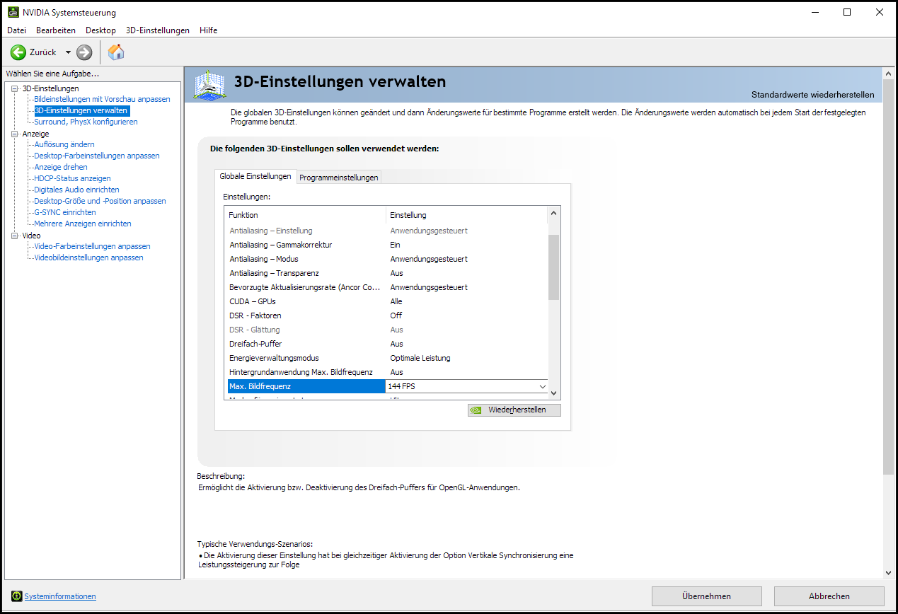Click the Alle value for CUDA – GPUs
898x614 pixels.
396,301
